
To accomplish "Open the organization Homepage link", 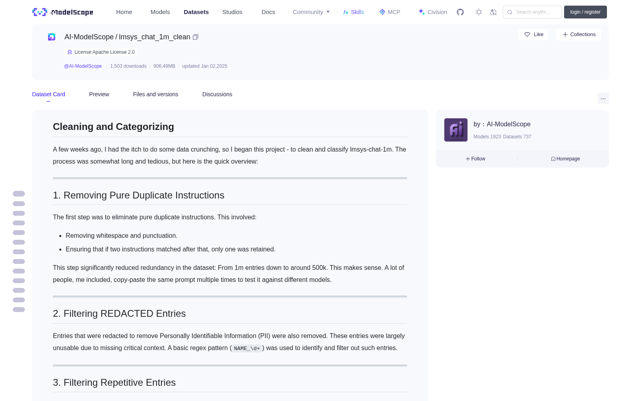I will coord(565,159).
